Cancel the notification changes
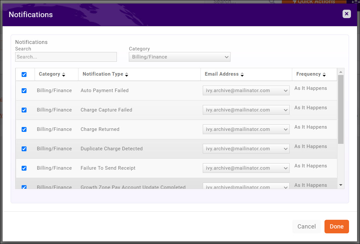Screen dimensions: 360x244 click(306, 226)
